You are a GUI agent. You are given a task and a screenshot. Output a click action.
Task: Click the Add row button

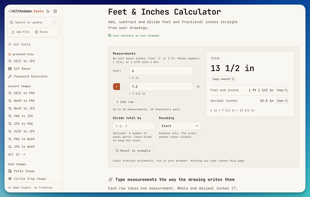click(125, 102)
